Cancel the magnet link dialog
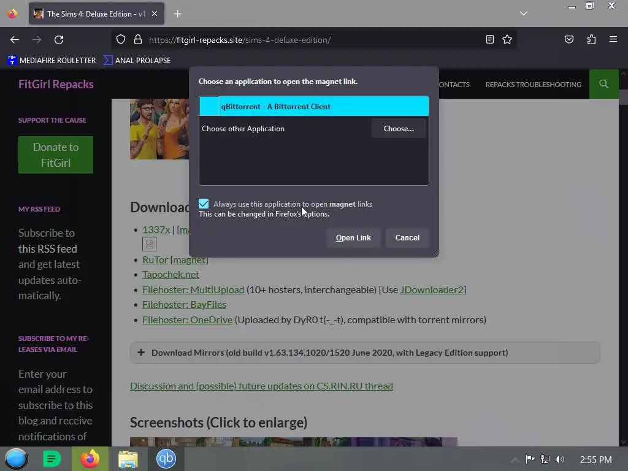Image resolution: width=628 pixels, height=471 pixels. coord(407,237)
